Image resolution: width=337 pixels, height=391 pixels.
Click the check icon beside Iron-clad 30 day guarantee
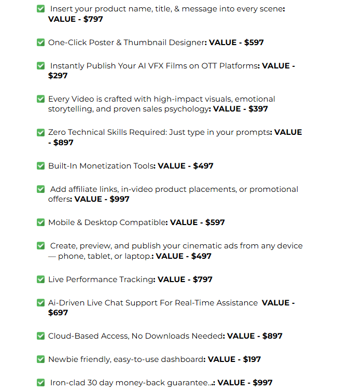[40, 383]
